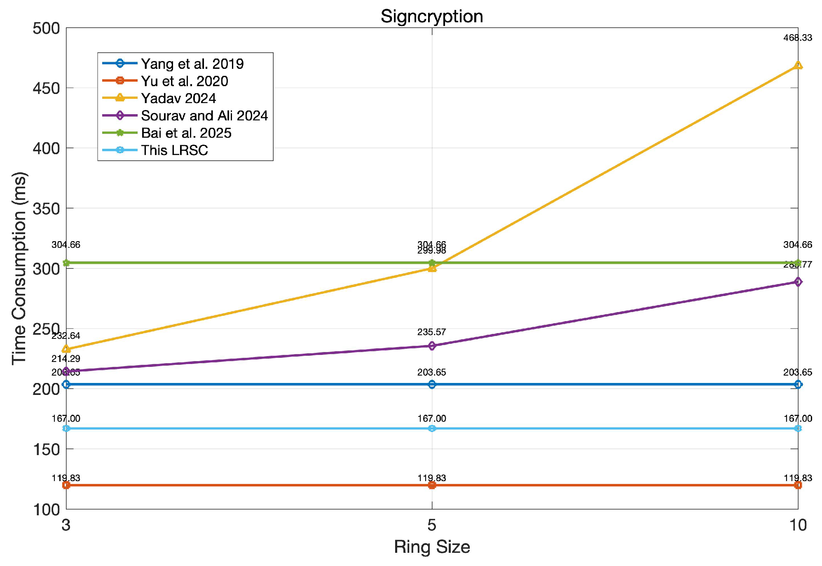Click the Sourav and Ali 2024 legend diamond
The image size is (822, 566).
click(119, 115)
